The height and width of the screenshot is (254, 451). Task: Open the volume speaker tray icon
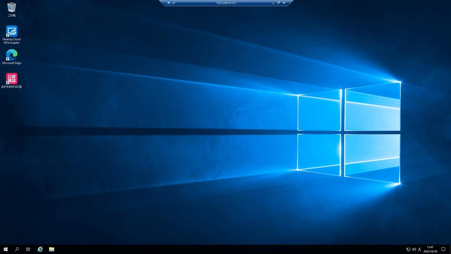coord(414,249)
